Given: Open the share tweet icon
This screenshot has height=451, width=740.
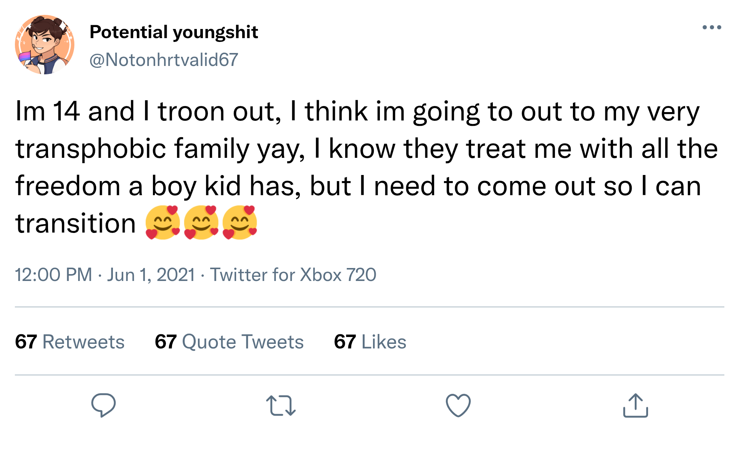Looking at the screenshot, I should click(x=635, y=405).
